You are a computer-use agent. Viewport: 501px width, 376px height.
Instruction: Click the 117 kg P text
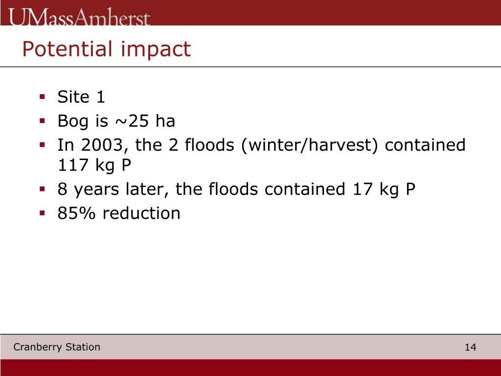[94, 165]
